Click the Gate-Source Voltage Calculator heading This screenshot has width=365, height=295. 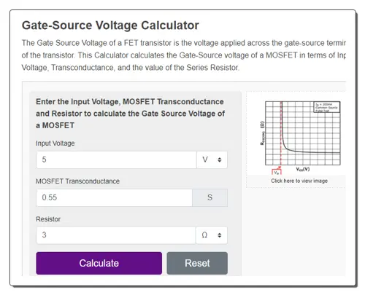pos(110,25)
